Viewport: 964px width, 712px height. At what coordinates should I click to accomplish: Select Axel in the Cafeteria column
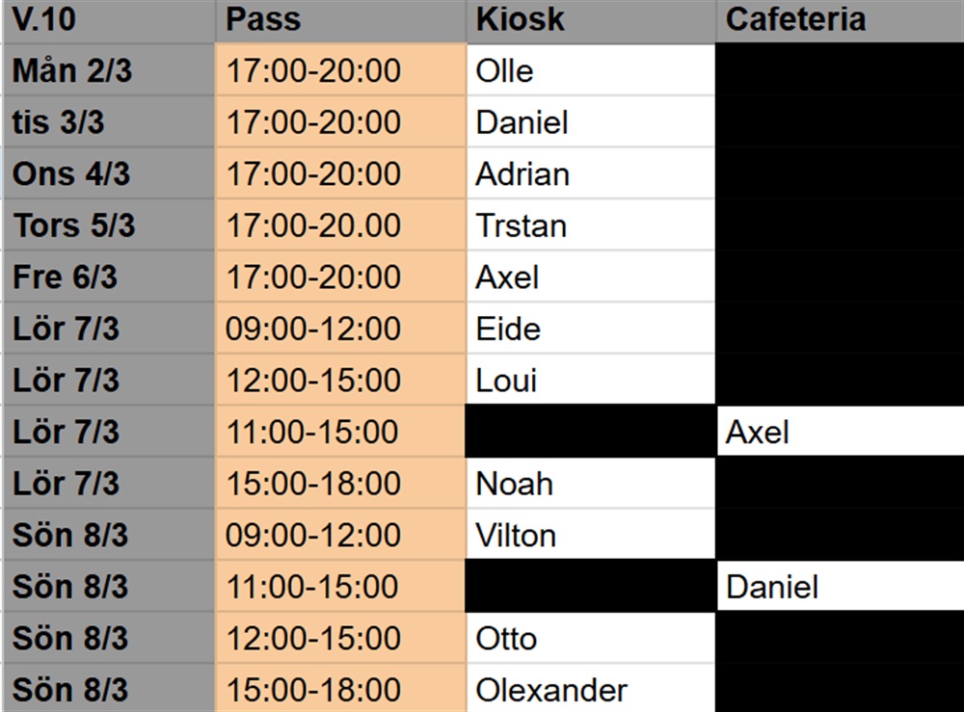click(839, 432)
